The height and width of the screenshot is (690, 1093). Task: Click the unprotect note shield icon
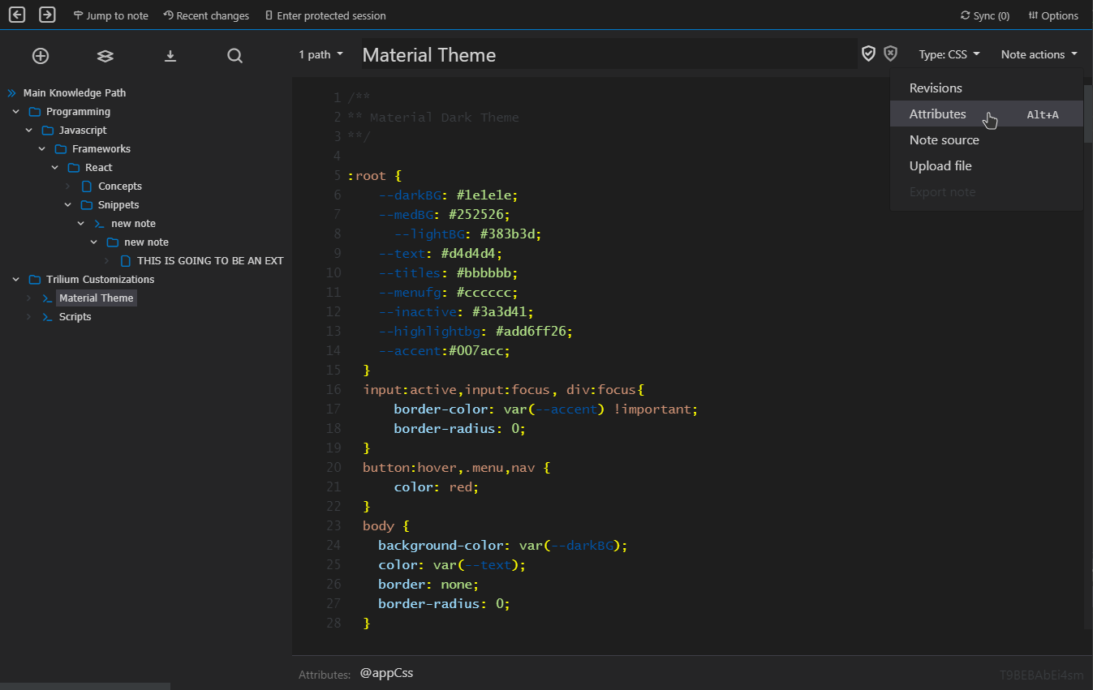click(x=890, y=54)
